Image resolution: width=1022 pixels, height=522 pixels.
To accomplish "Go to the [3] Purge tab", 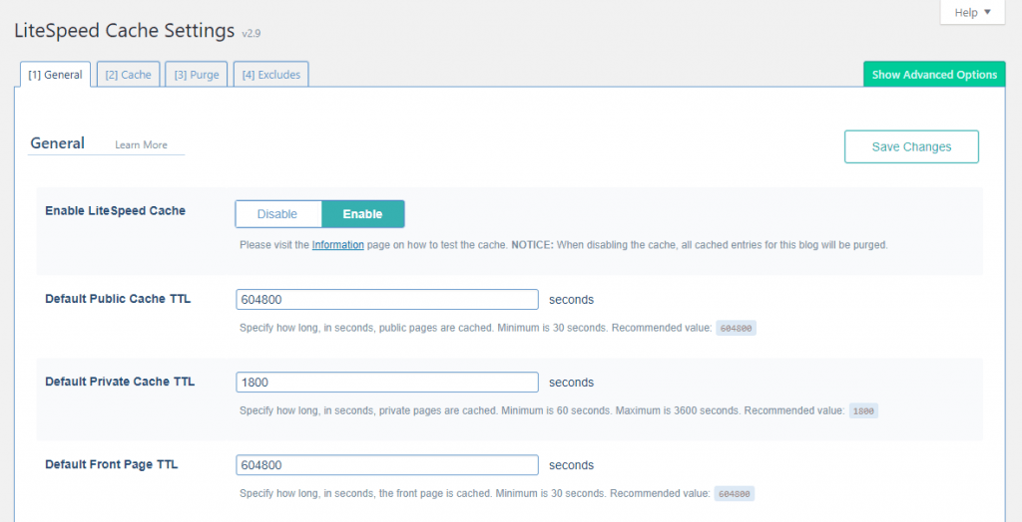I will tap(197, 75).
